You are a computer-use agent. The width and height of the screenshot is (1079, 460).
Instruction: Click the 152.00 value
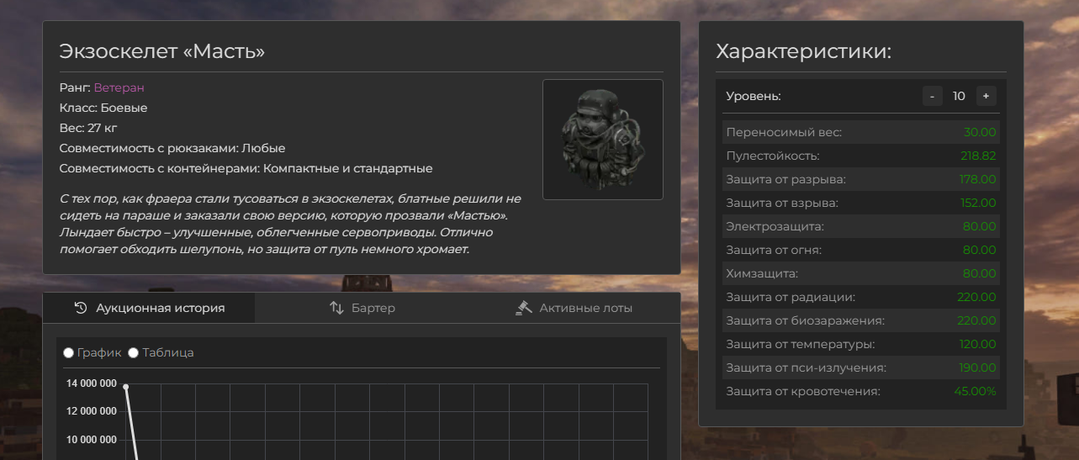tap(978, 203)
